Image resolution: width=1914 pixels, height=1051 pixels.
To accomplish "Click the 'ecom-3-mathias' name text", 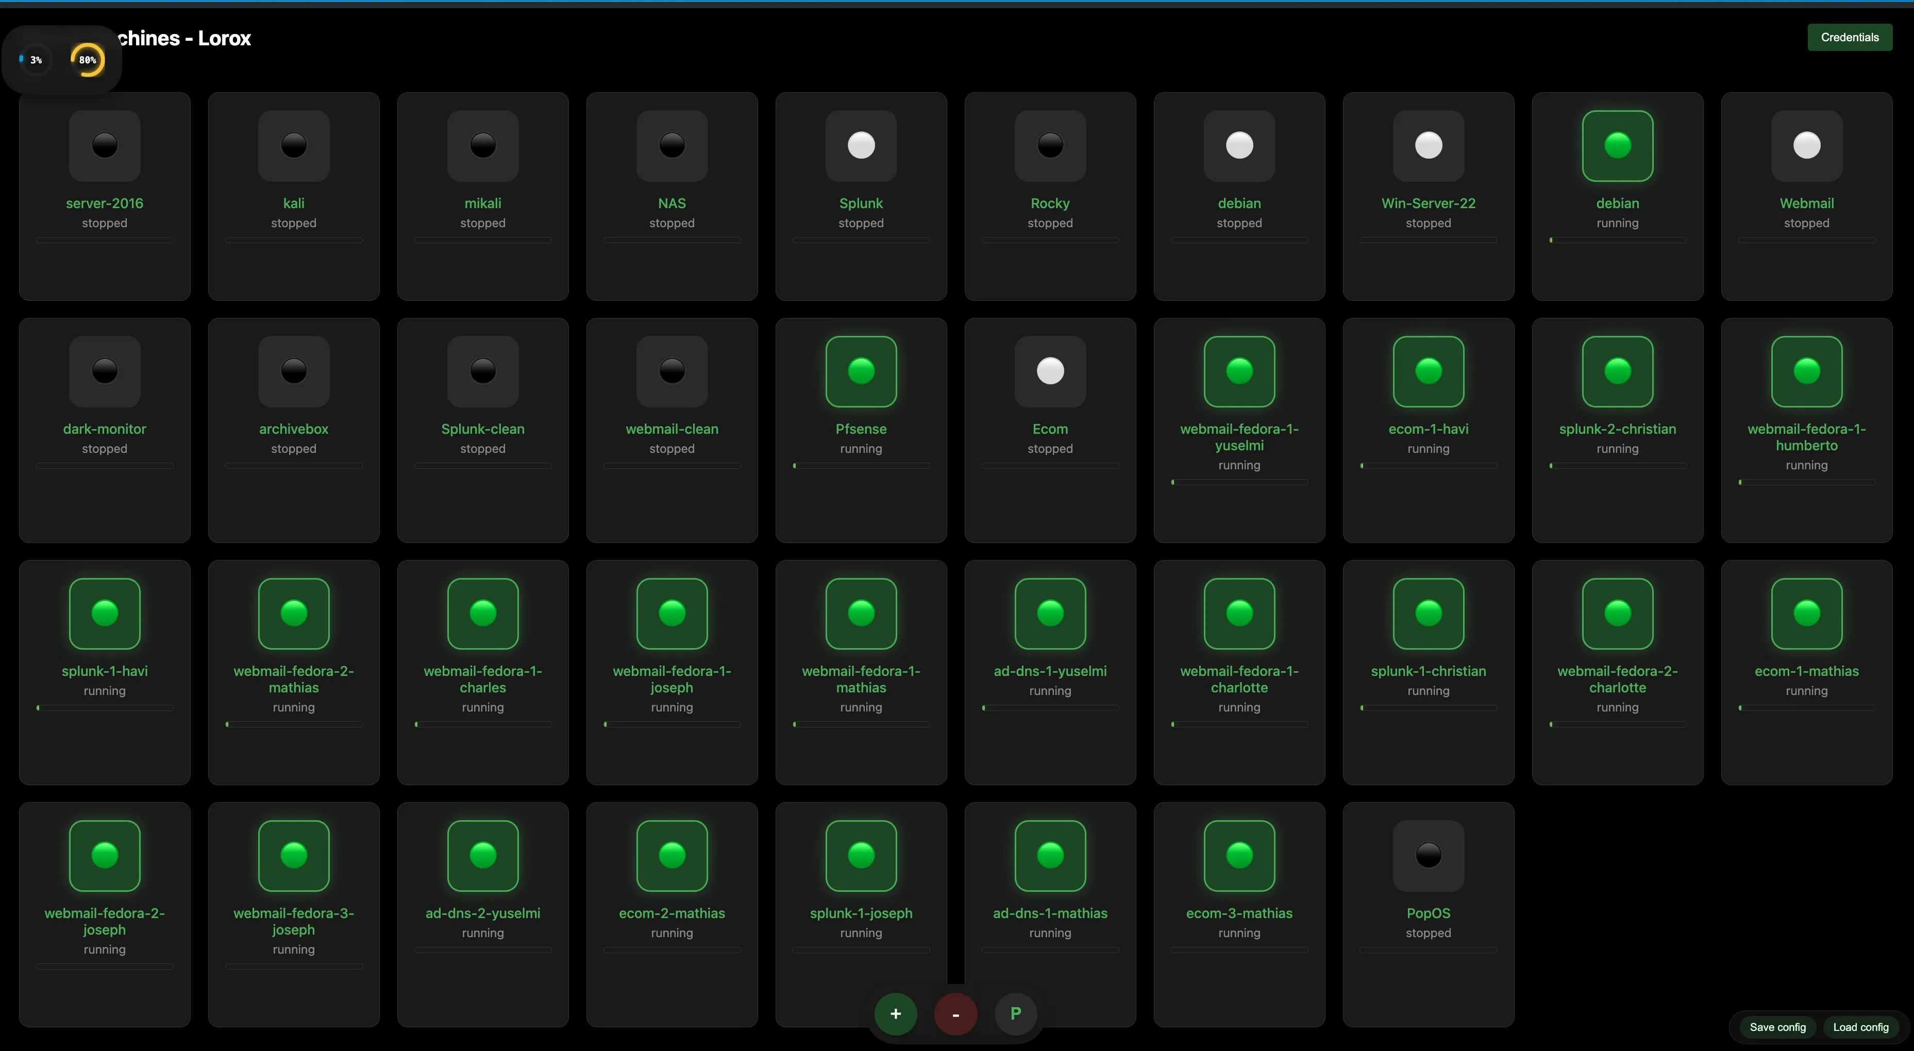I will tap(1239, 913).
